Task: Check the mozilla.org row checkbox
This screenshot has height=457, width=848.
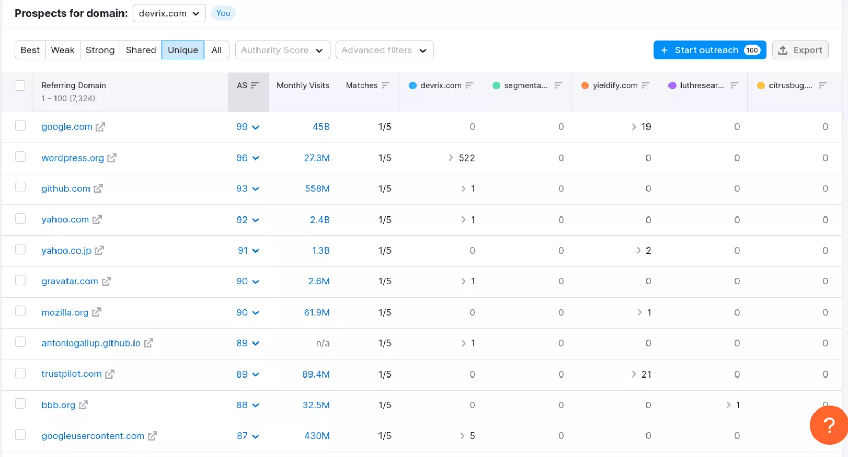Action: point(20,311)
